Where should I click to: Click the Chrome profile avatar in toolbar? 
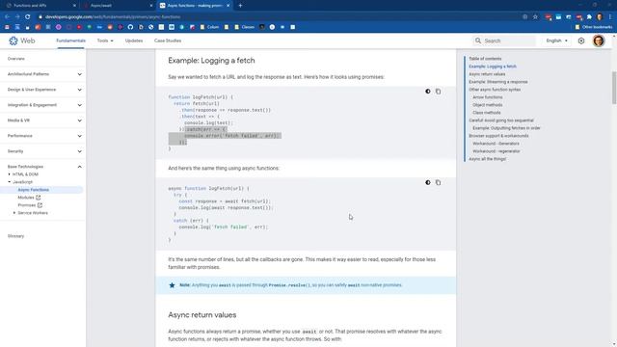click(600, 17)
